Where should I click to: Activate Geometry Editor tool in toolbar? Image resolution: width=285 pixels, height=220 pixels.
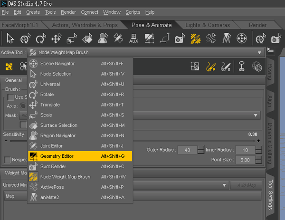[x=149, y=38]
